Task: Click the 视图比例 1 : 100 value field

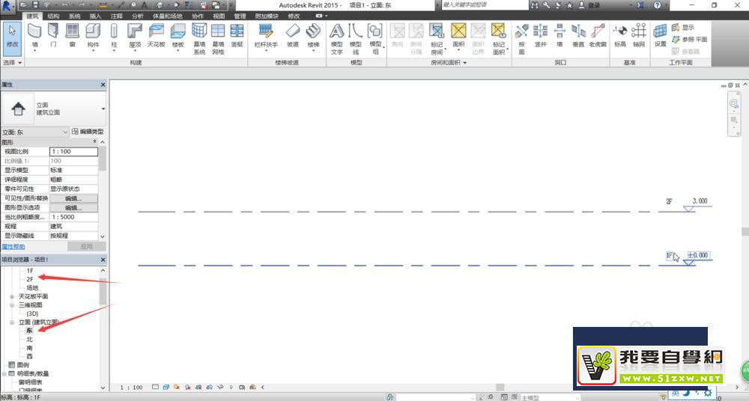Action: [x=73, y=151]
